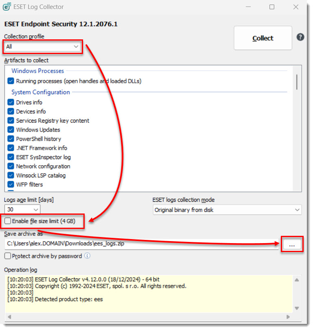Uncheck the Drives info checkbox
The width and height of the screenshot is (313, 330).
(11, 103)
